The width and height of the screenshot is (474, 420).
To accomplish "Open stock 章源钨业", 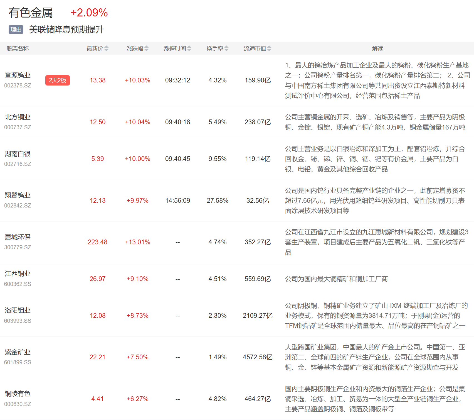I will coord(18,75).
